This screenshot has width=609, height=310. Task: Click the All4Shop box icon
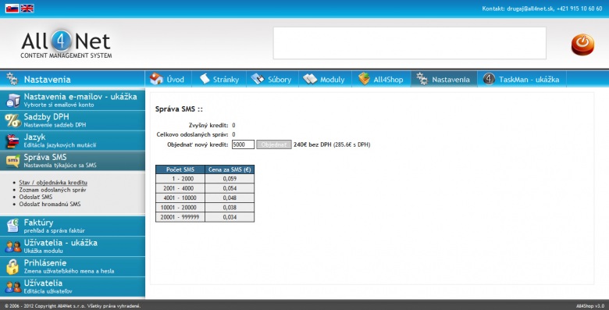364,79
